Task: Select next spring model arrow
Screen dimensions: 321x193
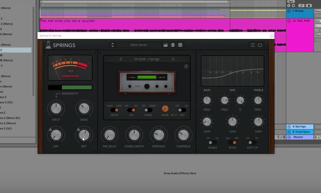Action: pos(173,59)
